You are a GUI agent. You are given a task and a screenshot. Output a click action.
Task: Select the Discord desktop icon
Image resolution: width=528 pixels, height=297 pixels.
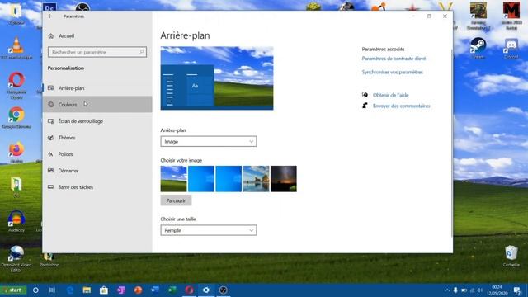tap(511, 48)
